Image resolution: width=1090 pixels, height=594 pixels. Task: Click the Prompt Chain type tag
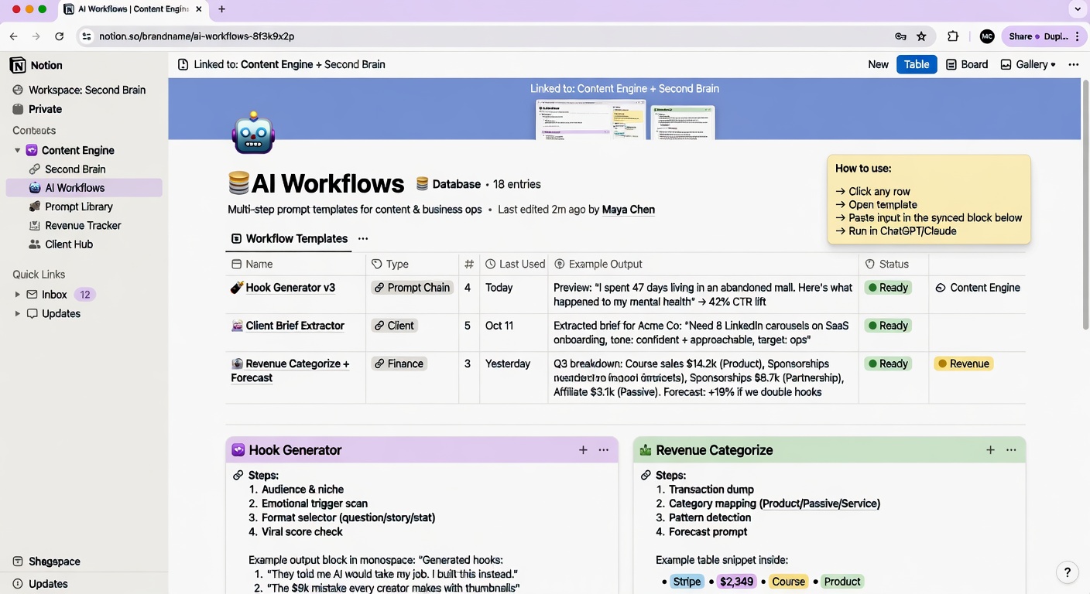(x=412, y=288)
